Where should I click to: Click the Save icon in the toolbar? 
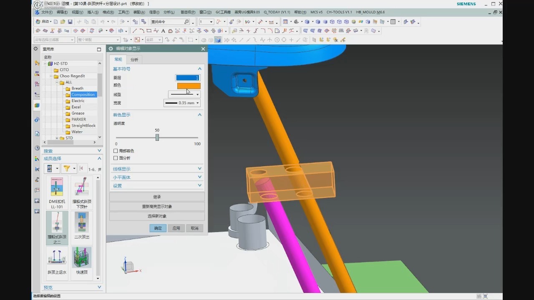coord(70,22)
